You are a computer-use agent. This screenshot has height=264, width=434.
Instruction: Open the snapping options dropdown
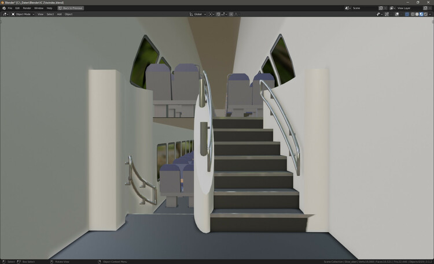pyautogui.click(x=224, y=14)
